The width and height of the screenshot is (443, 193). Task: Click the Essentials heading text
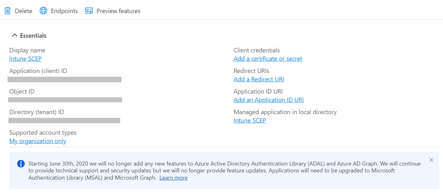(33, 36)
